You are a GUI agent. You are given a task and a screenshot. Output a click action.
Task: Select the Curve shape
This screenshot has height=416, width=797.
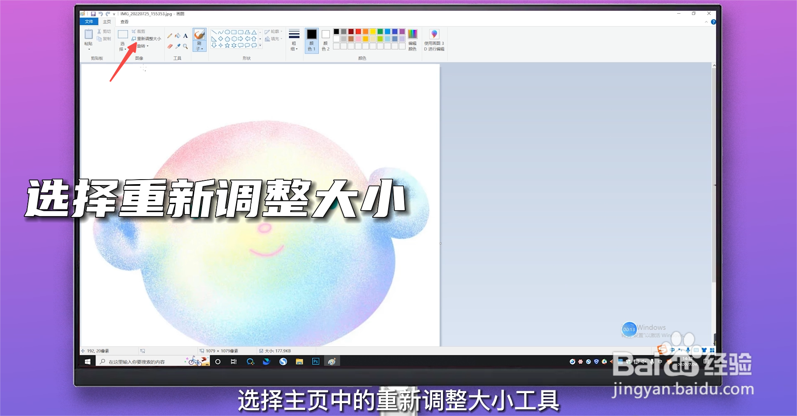(x=220, y=32)
